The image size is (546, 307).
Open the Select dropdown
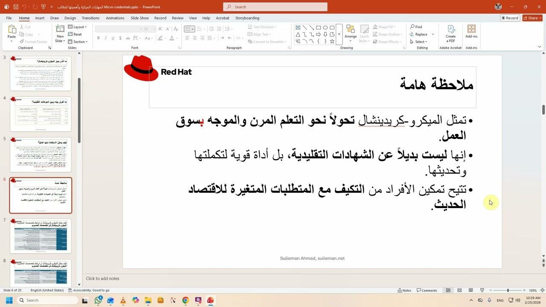[418, 41]
